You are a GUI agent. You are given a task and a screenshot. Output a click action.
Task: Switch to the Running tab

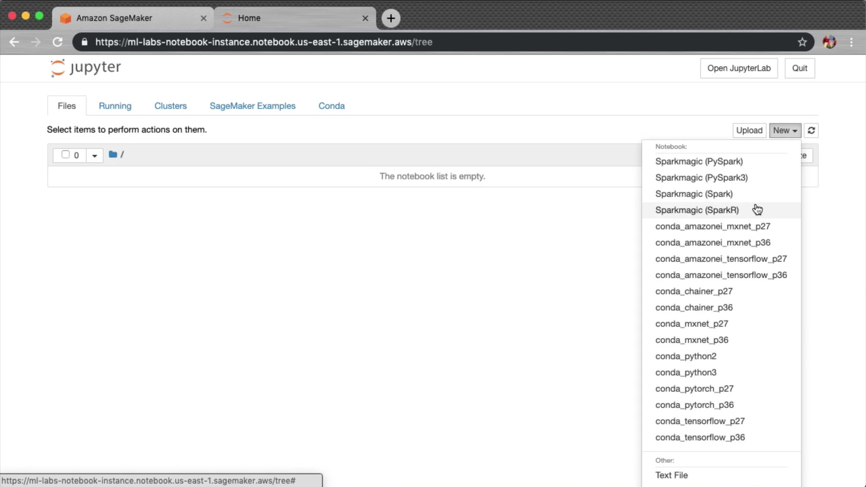pyautogui.click(x=115, y=106)
